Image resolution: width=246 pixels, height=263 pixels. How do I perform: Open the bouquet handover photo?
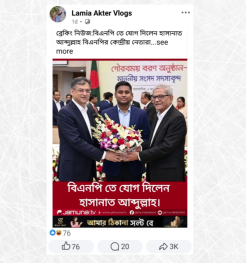(x=120, y=121)
